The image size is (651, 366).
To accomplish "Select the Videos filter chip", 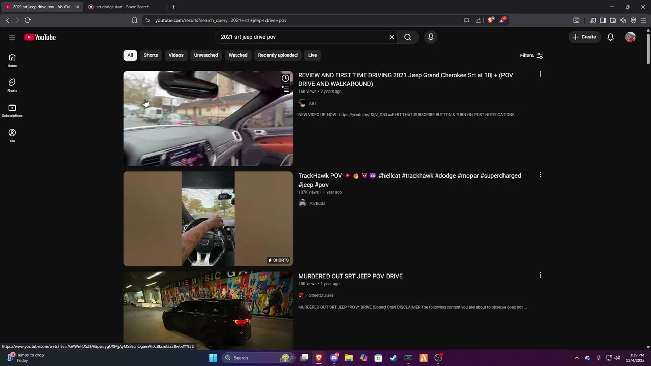I will click(x=176, y=55).
